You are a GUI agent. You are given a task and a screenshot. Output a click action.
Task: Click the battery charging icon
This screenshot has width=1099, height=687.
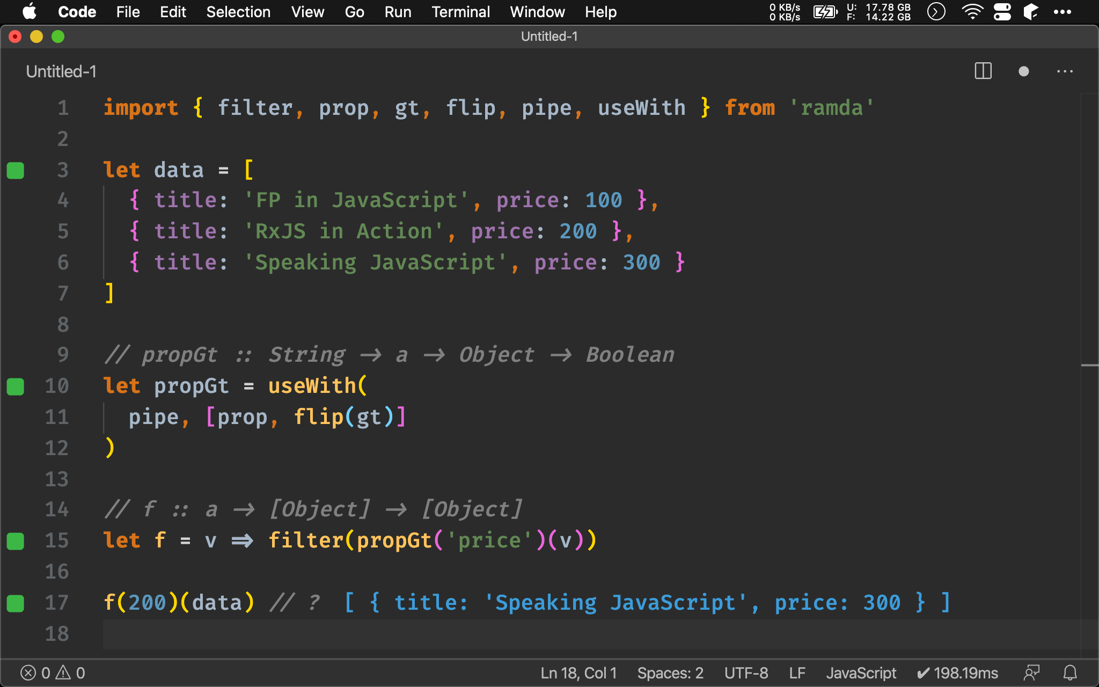[x=825, y=11]
